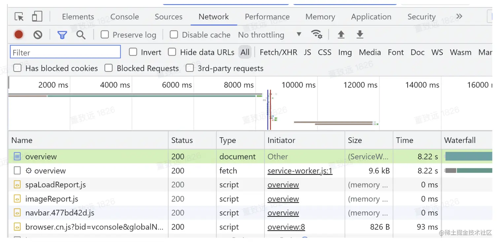Filter requests by Fetch/XHR type
499x243 pixels.
point(278,52)
